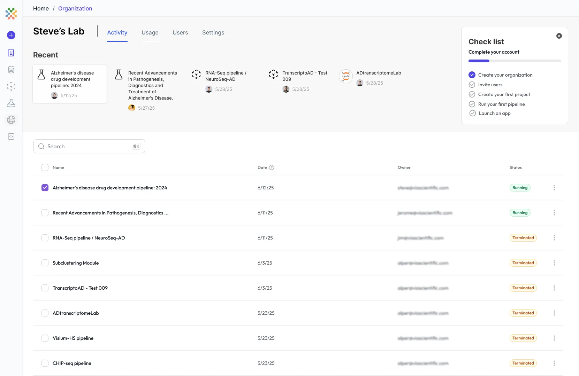Open row menu for Alzheimer's disease drug development pipeline

[554, 188]
